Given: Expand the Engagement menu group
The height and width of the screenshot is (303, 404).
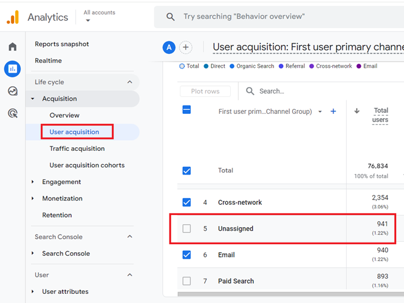Looking at the screenshot, I should click(33, 182).
